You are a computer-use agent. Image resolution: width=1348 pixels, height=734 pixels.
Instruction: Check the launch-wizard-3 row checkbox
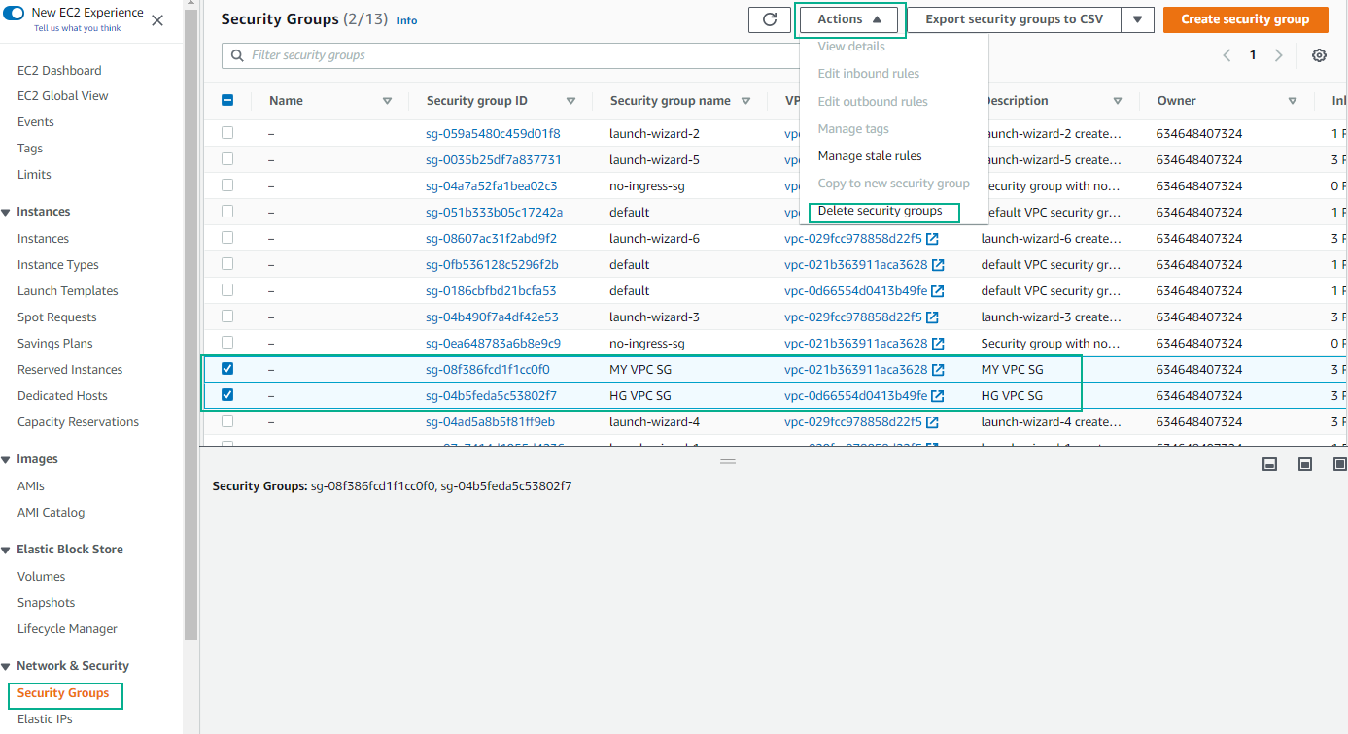click(227, 317)
